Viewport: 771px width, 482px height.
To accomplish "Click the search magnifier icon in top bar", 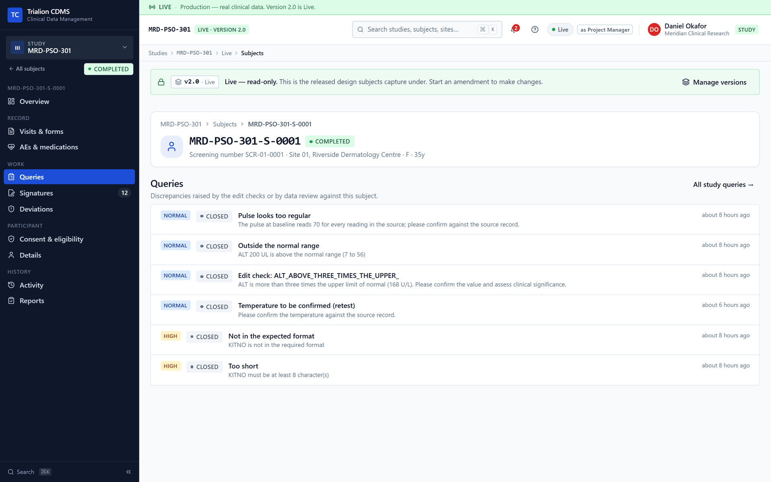I will point(360,29).
